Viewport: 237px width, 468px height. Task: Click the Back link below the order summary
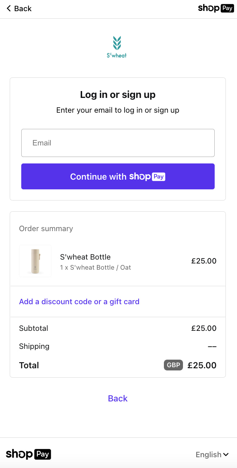click(117, 398)
